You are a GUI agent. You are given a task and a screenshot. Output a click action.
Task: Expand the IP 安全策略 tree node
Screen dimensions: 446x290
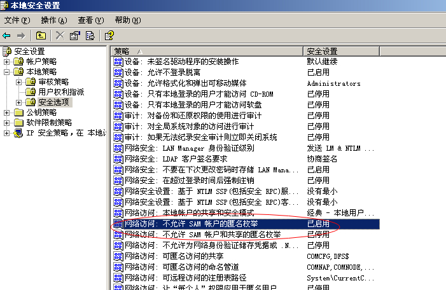pos(6,133)
